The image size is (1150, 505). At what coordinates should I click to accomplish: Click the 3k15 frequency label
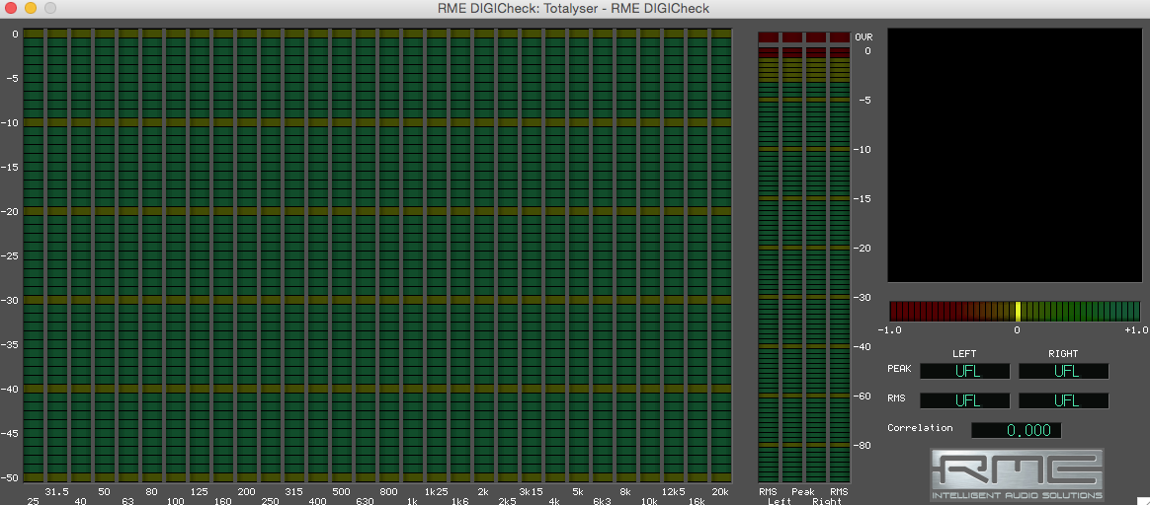tap(531, 491)
